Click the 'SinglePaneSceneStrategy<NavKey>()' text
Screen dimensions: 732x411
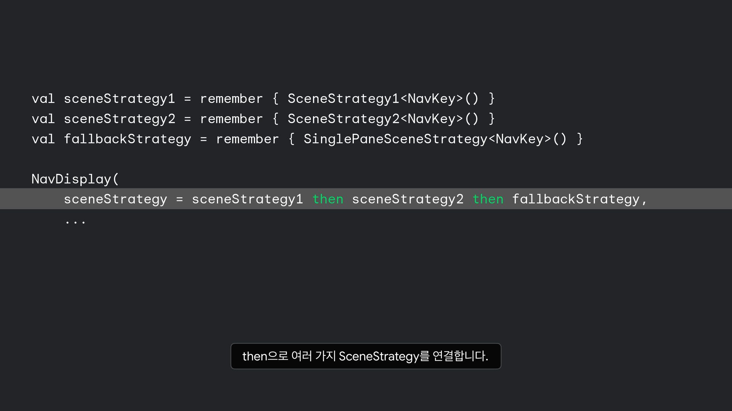[435, 139]
